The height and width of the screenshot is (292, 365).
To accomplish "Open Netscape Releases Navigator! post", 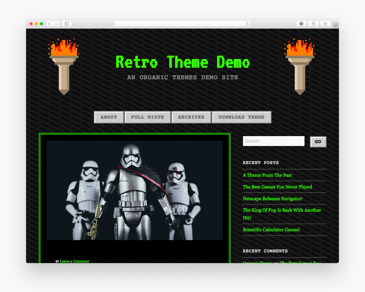I will (x=272, y=199).
